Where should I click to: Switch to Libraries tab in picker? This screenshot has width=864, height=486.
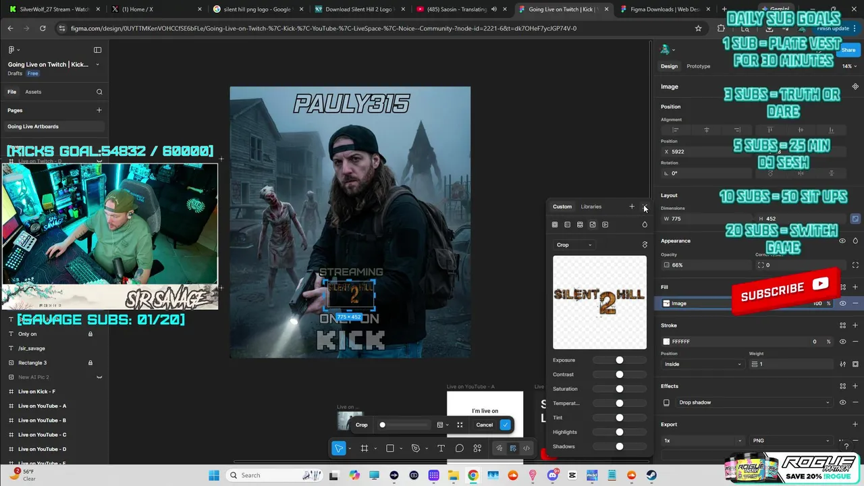tap(591, 207)
